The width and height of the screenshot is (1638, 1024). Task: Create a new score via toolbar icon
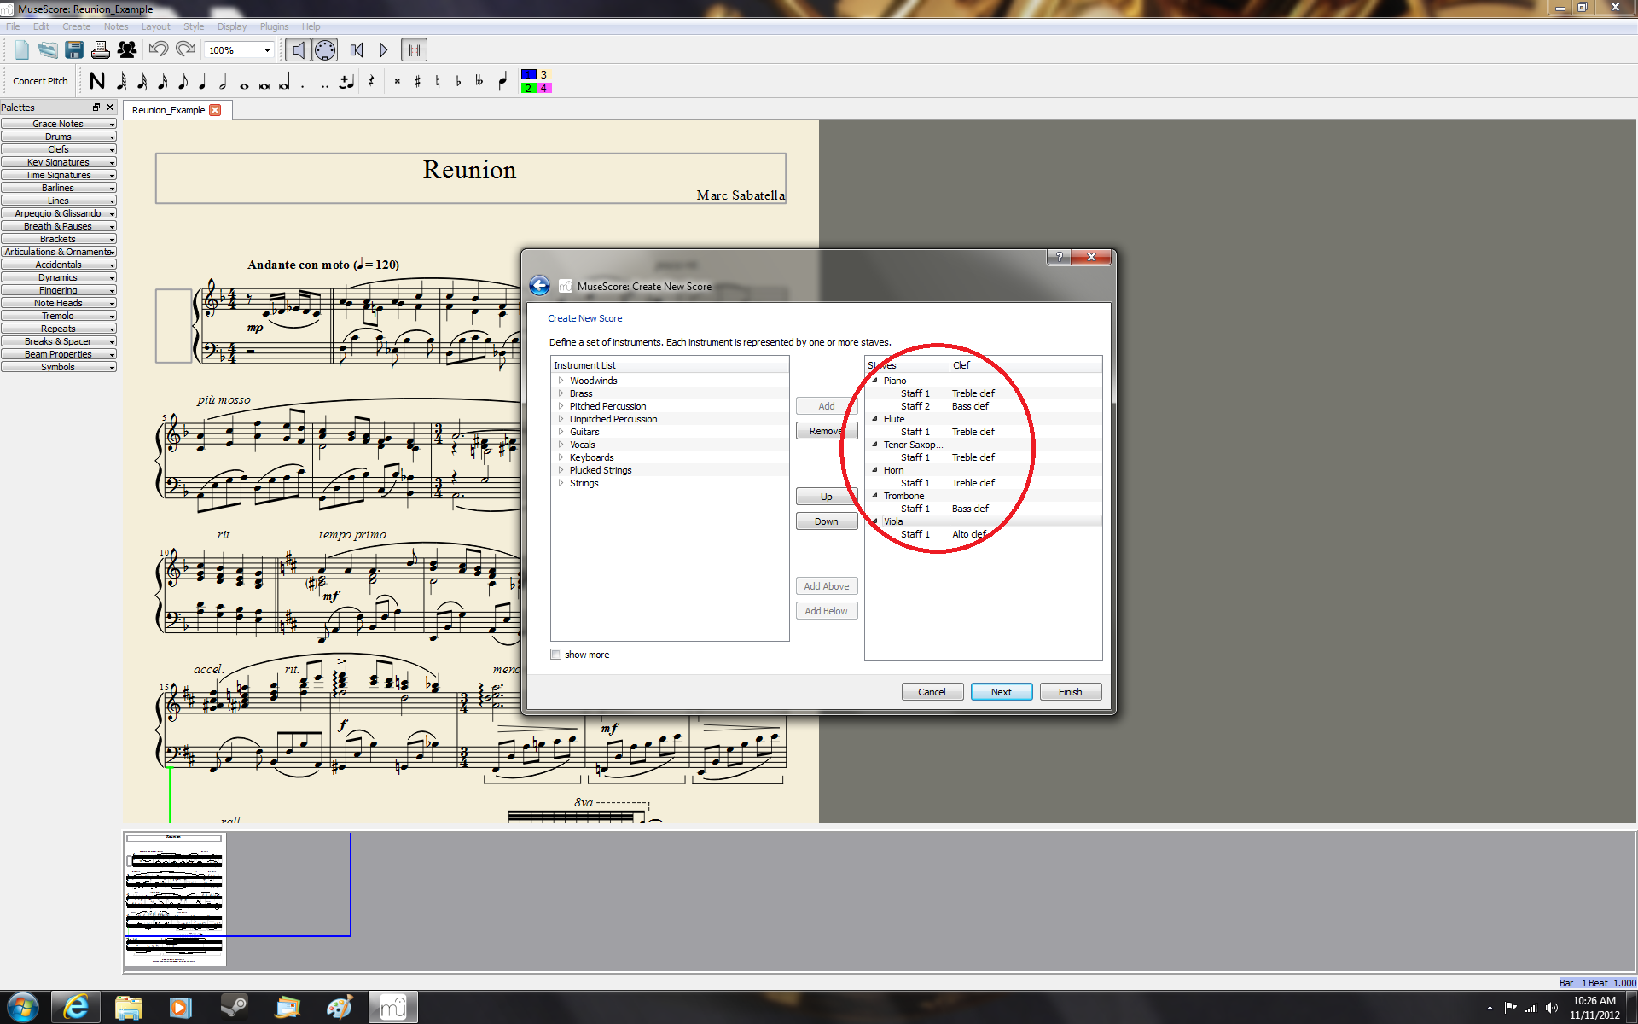(22, 50)
